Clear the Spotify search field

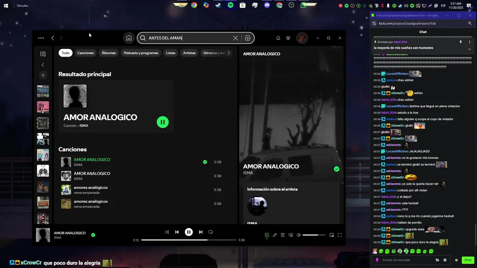[236, 38]
